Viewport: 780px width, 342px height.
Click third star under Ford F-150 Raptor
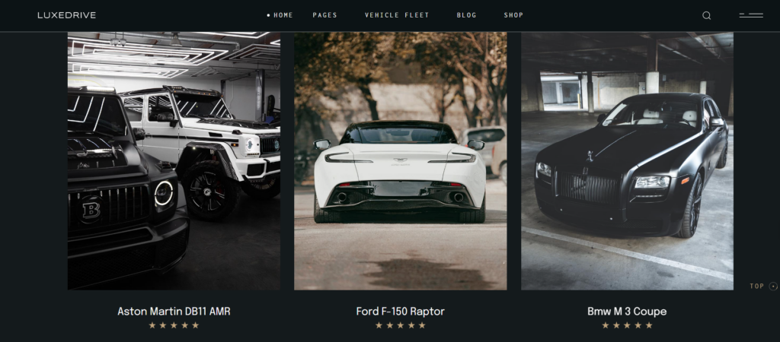401,325
